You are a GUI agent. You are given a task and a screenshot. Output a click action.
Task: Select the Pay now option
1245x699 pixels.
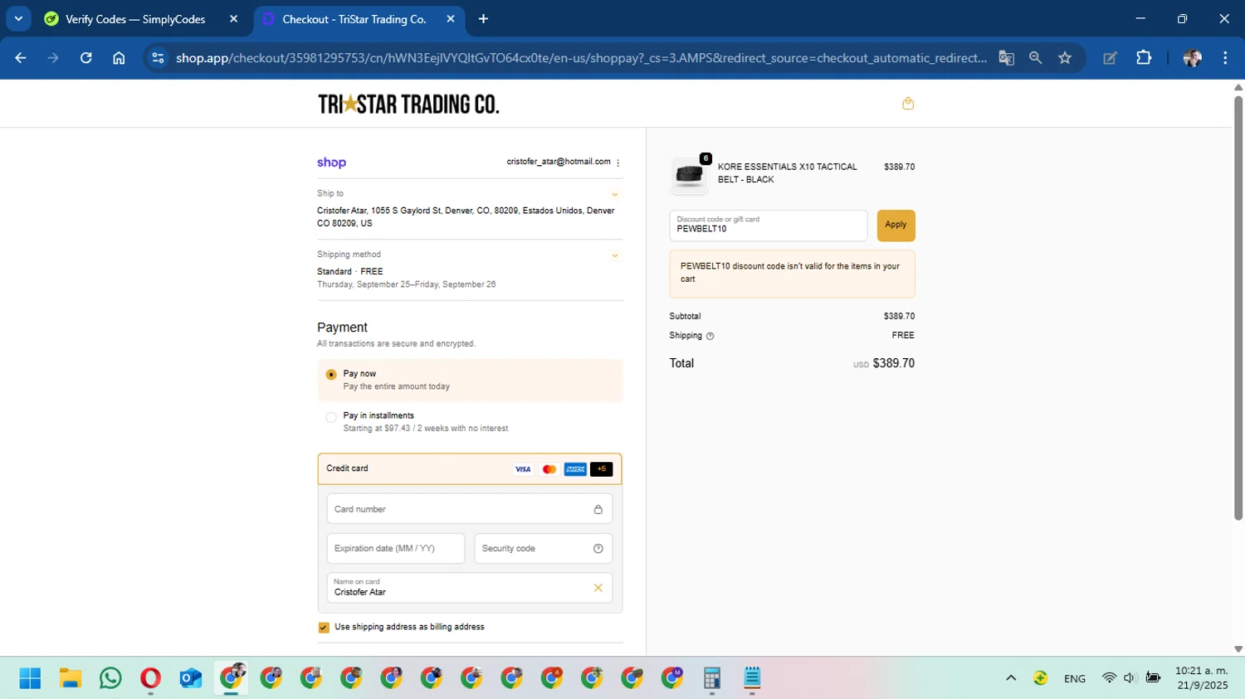point(470,381)
